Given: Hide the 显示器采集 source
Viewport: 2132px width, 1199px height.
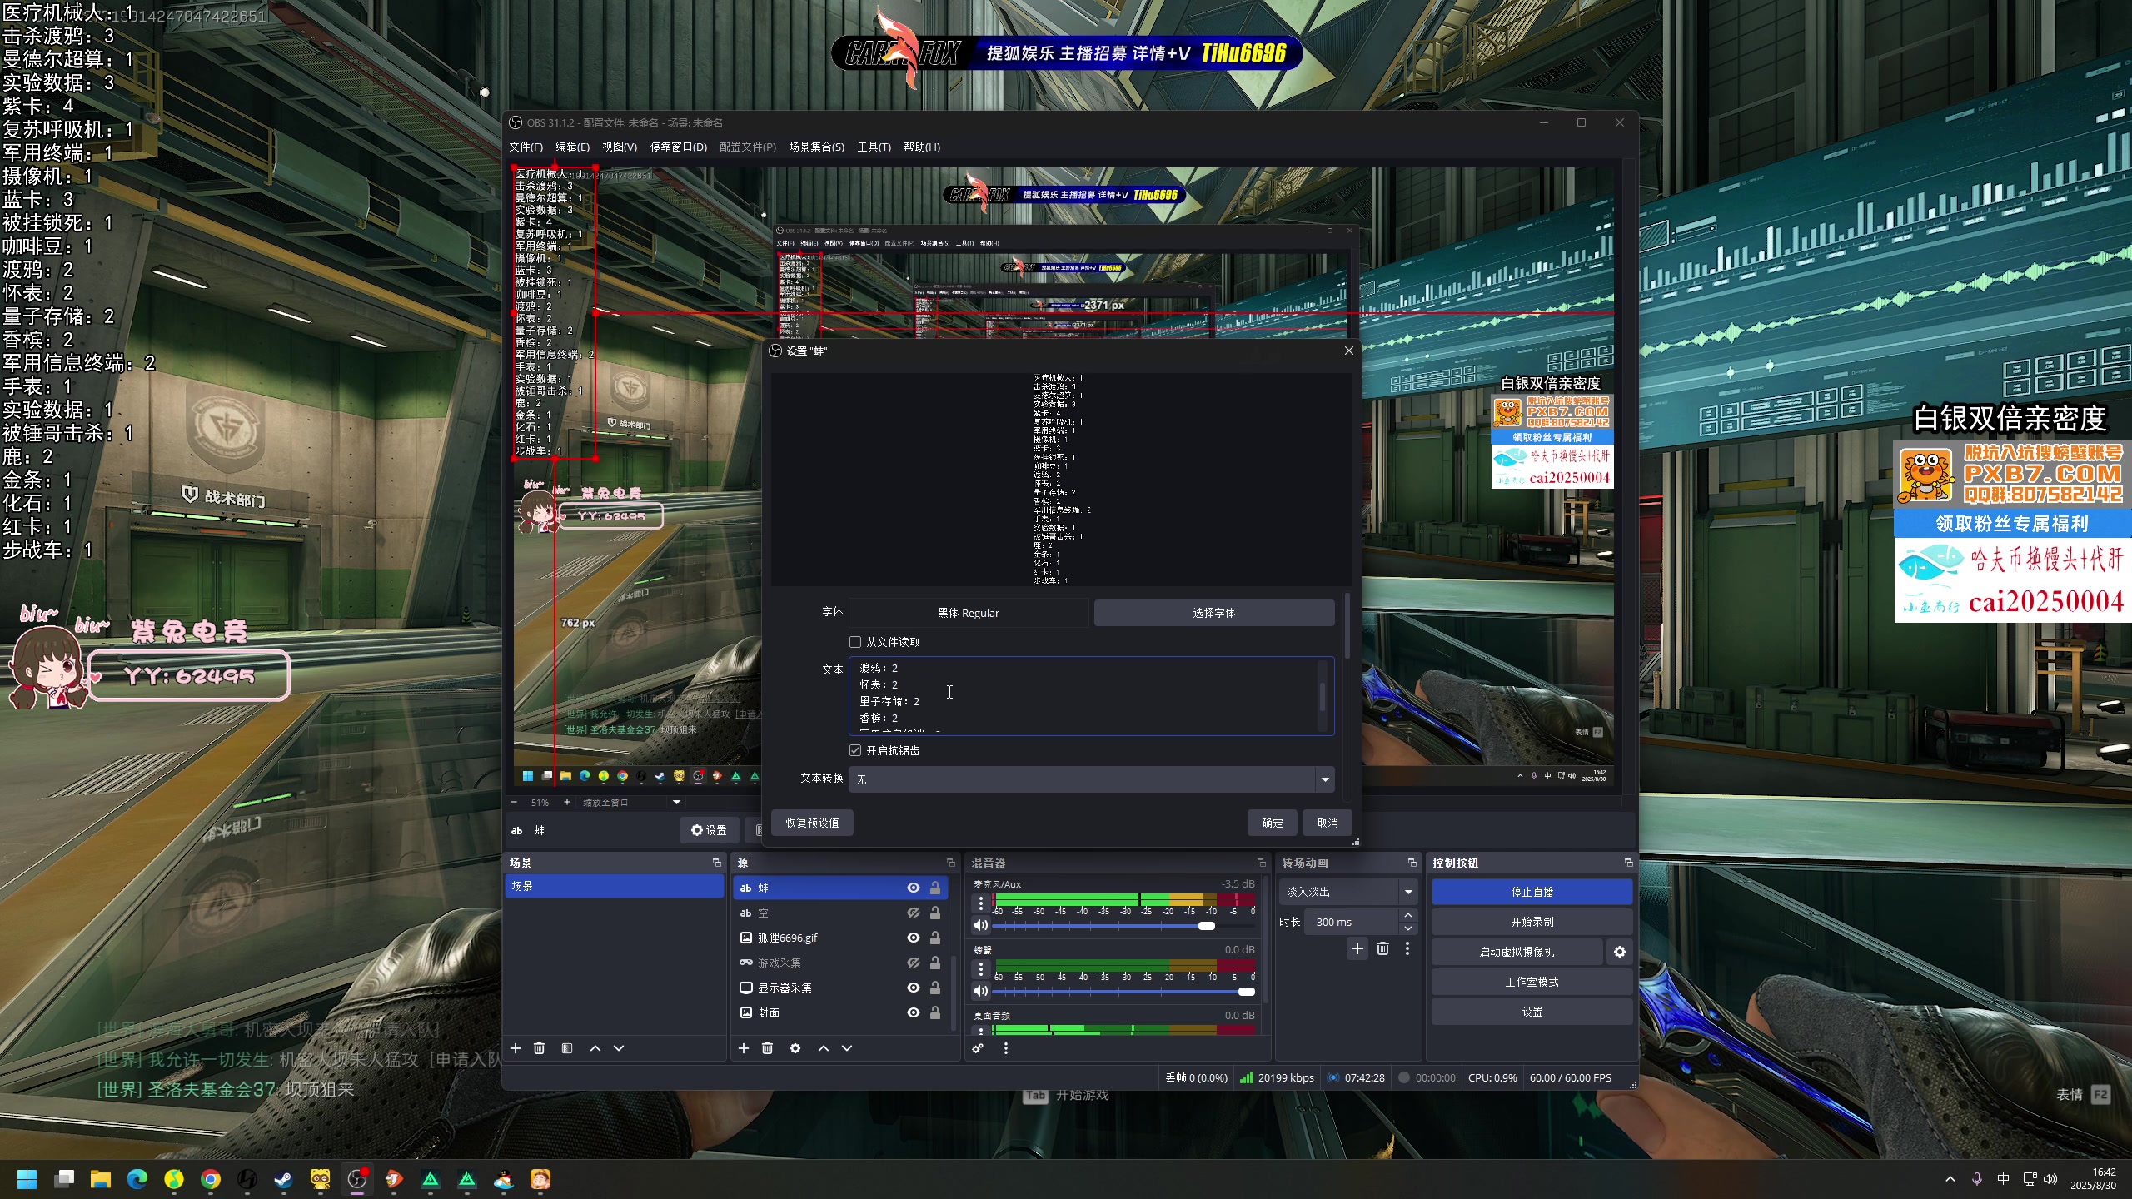Looking at the screenshot, I should click(914, 988).
